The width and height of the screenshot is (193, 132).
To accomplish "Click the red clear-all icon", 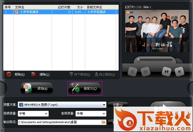I will point(33,74).
